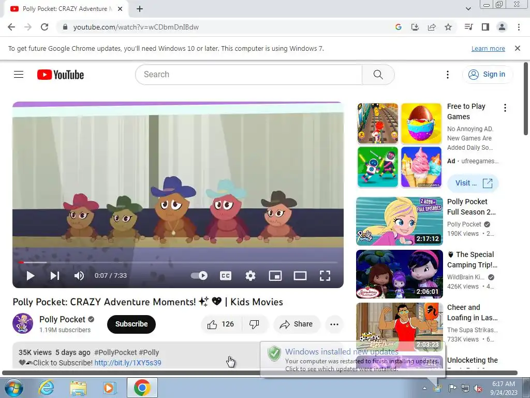Open Chrome three-dot menu
530x398 pixels.
(x=519, y=27)
